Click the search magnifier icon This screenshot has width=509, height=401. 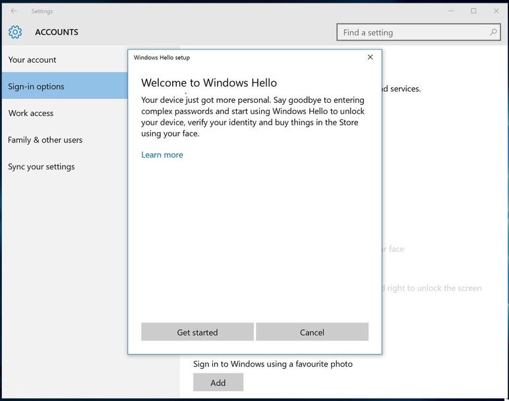[493, 32]
